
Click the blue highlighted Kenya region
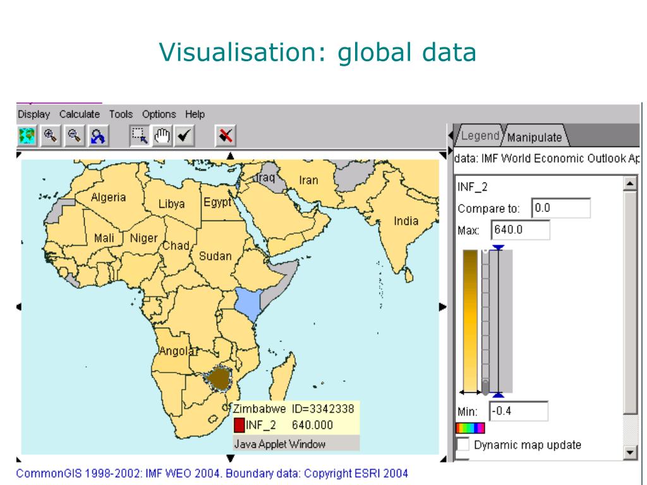coord(248,304)
